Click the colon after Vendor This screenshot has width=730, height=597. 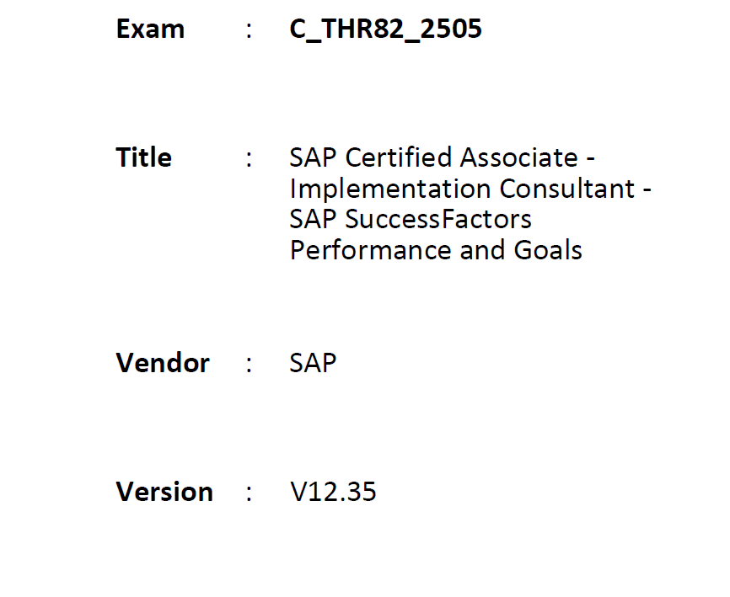point(249,365)
